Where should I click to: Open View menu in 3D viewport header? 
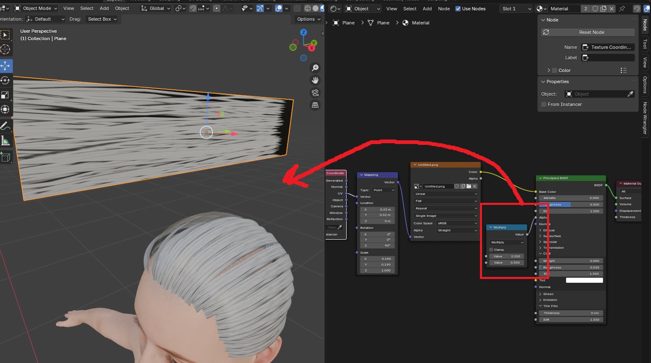coord(69,8)
